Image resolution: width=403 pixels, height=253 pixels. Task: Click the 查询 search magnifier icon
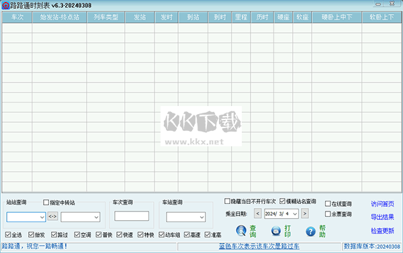pos(241,231)
